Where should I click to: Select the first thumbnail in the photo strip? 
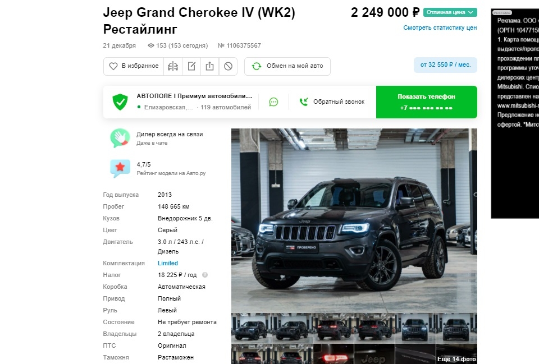coord(252,328)
